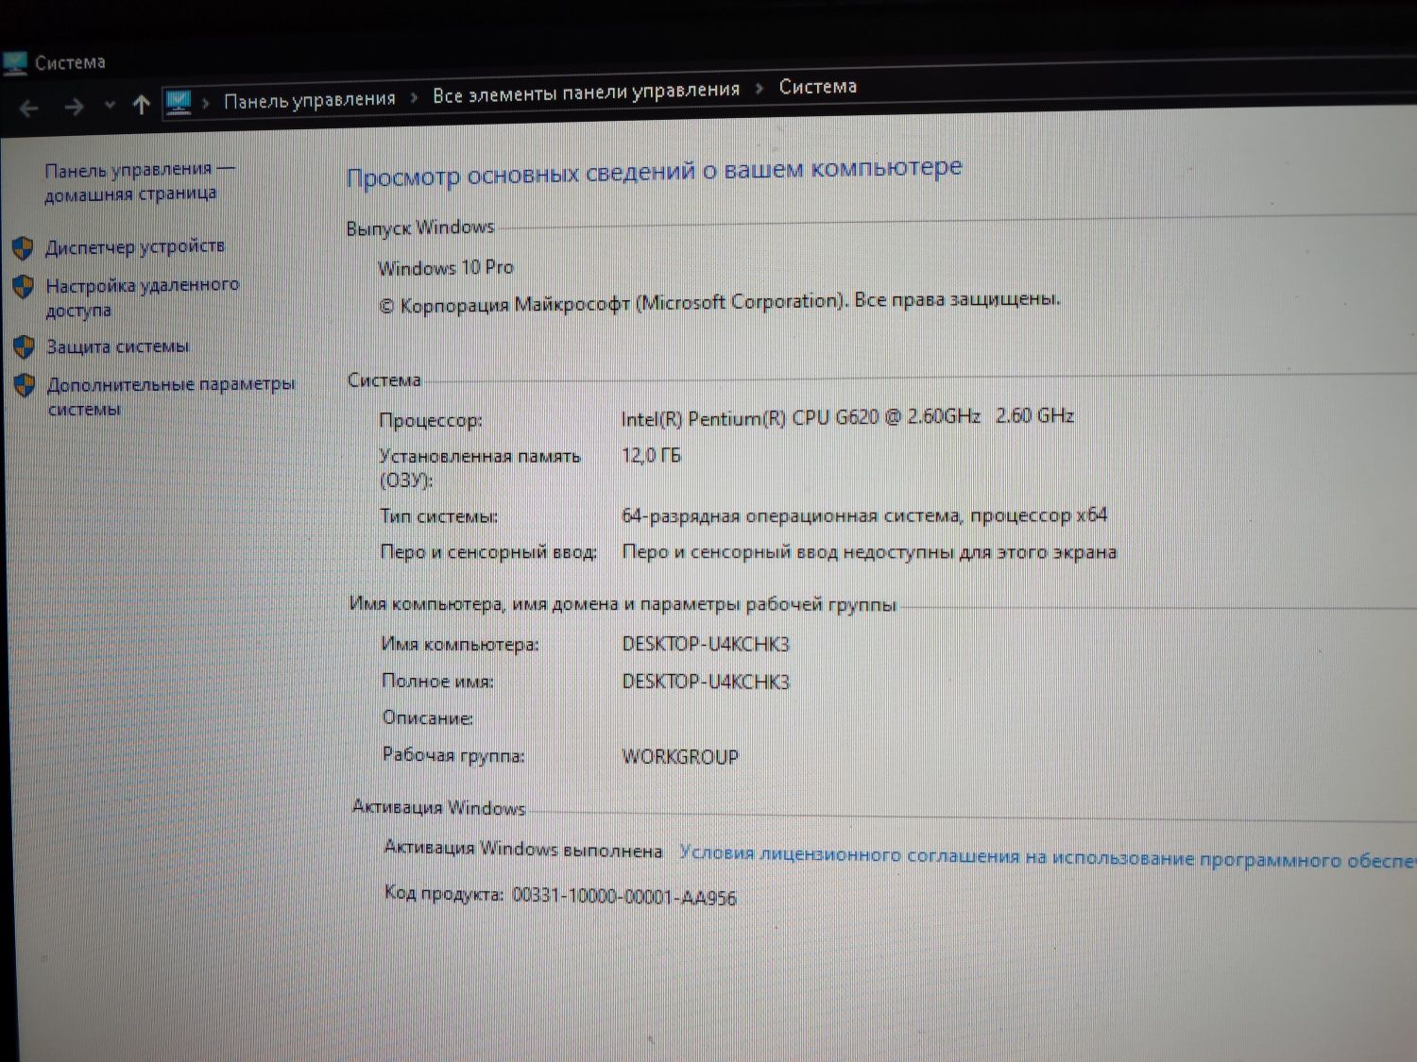Image resolution: width=1417 pixels, height=1062 pixels.
Task: Click the Back navigation arrow
Action: [29, 109]
